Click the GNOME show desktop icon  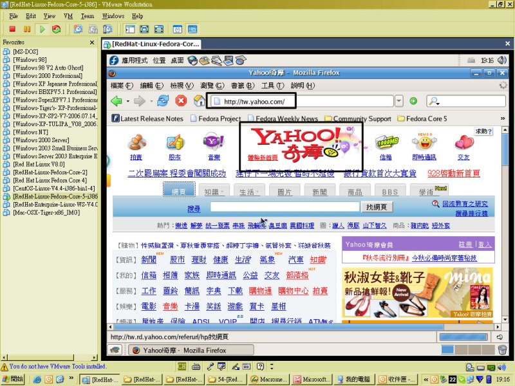pos(115,350)
